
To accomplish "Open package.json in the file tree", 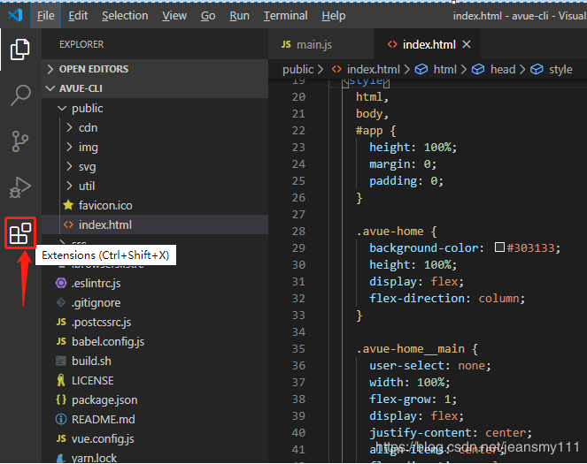I will pos(104,399).
